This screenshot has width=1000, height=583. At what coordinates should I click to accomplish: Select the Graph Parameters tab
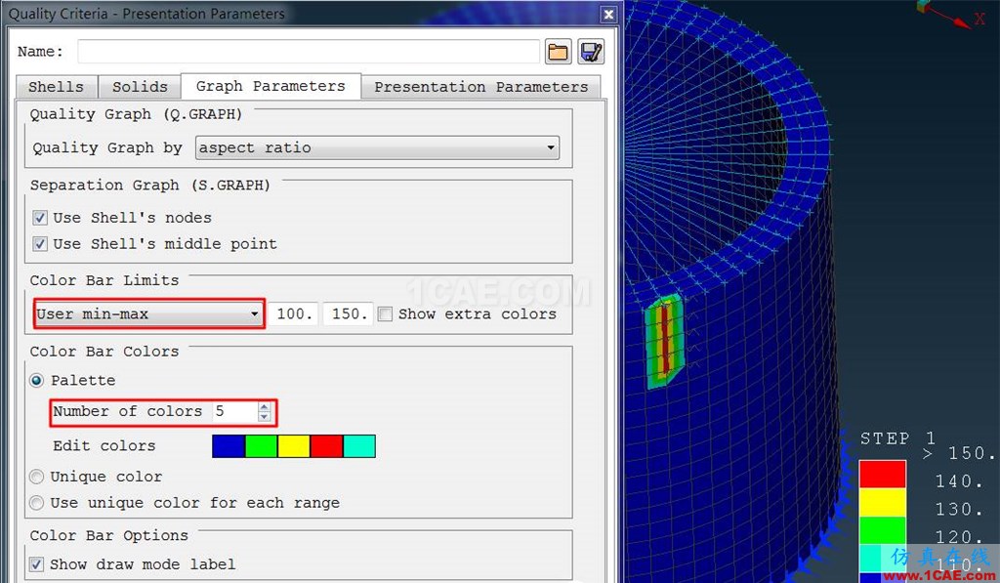(271, 86)
